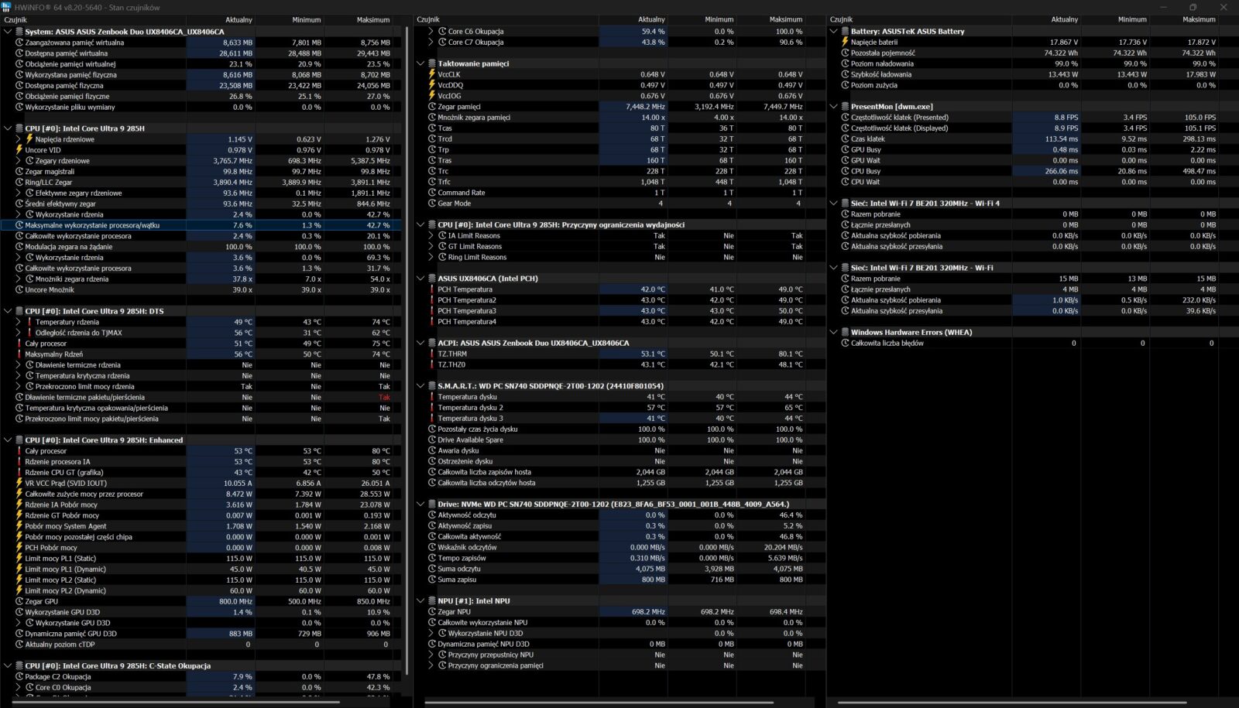Collapse the Windows Hardware Errors (WHEA) group
This screenshot has width=1239, height=708.
[x=834, y=333]
